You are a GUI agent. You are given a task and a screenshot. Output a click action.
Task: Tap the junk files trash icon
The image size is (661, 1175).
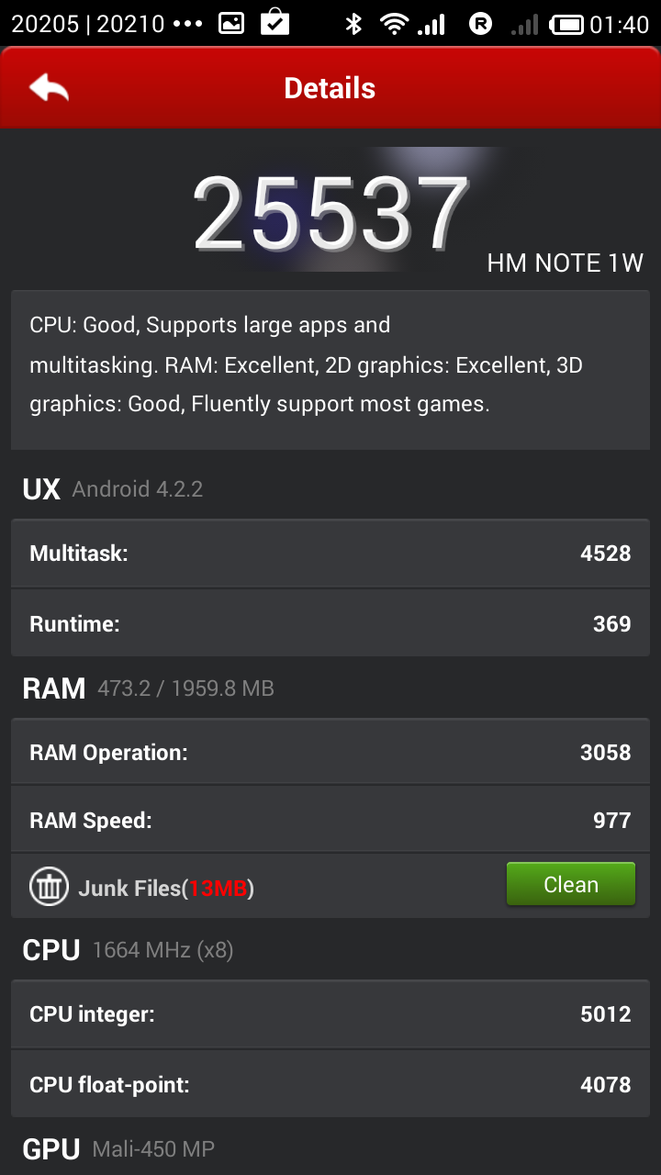pos(49,887)
